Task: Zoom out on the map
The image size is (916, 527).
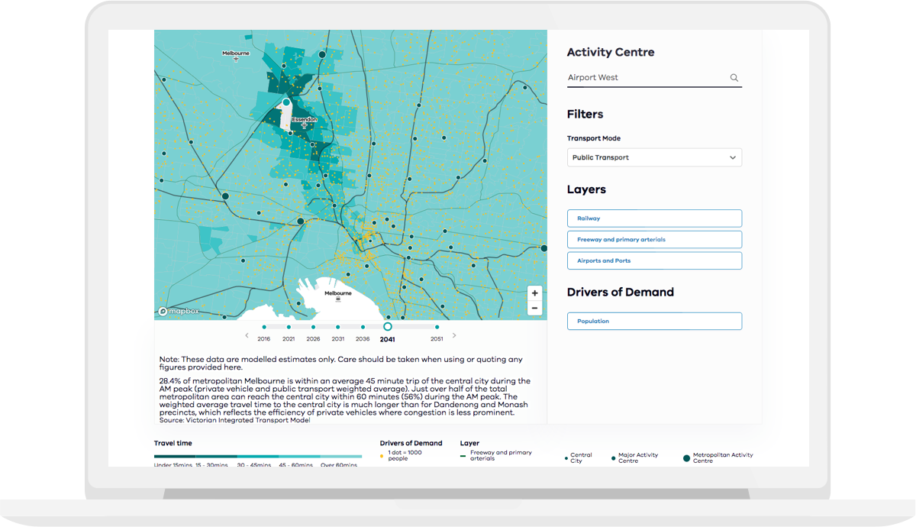Action: (535, 308)
